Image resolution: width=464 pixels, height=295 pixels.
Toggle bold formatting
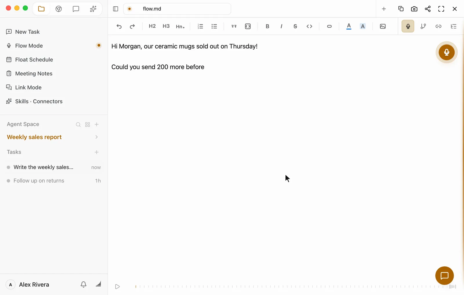click(x=267, y=26)
